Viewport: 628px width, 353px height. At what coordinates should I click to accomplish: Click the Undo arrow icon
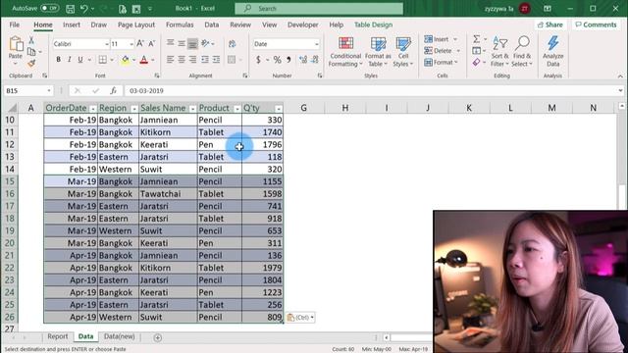pos(83,9)
